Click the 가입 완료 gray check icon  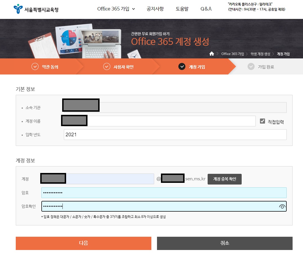251,67
